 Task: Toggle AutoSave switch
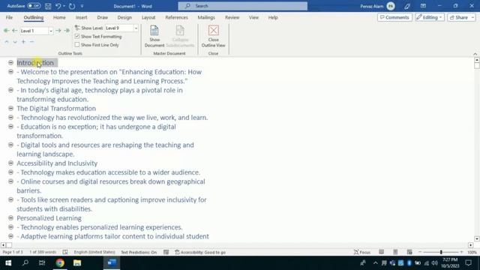click(34, 6)
